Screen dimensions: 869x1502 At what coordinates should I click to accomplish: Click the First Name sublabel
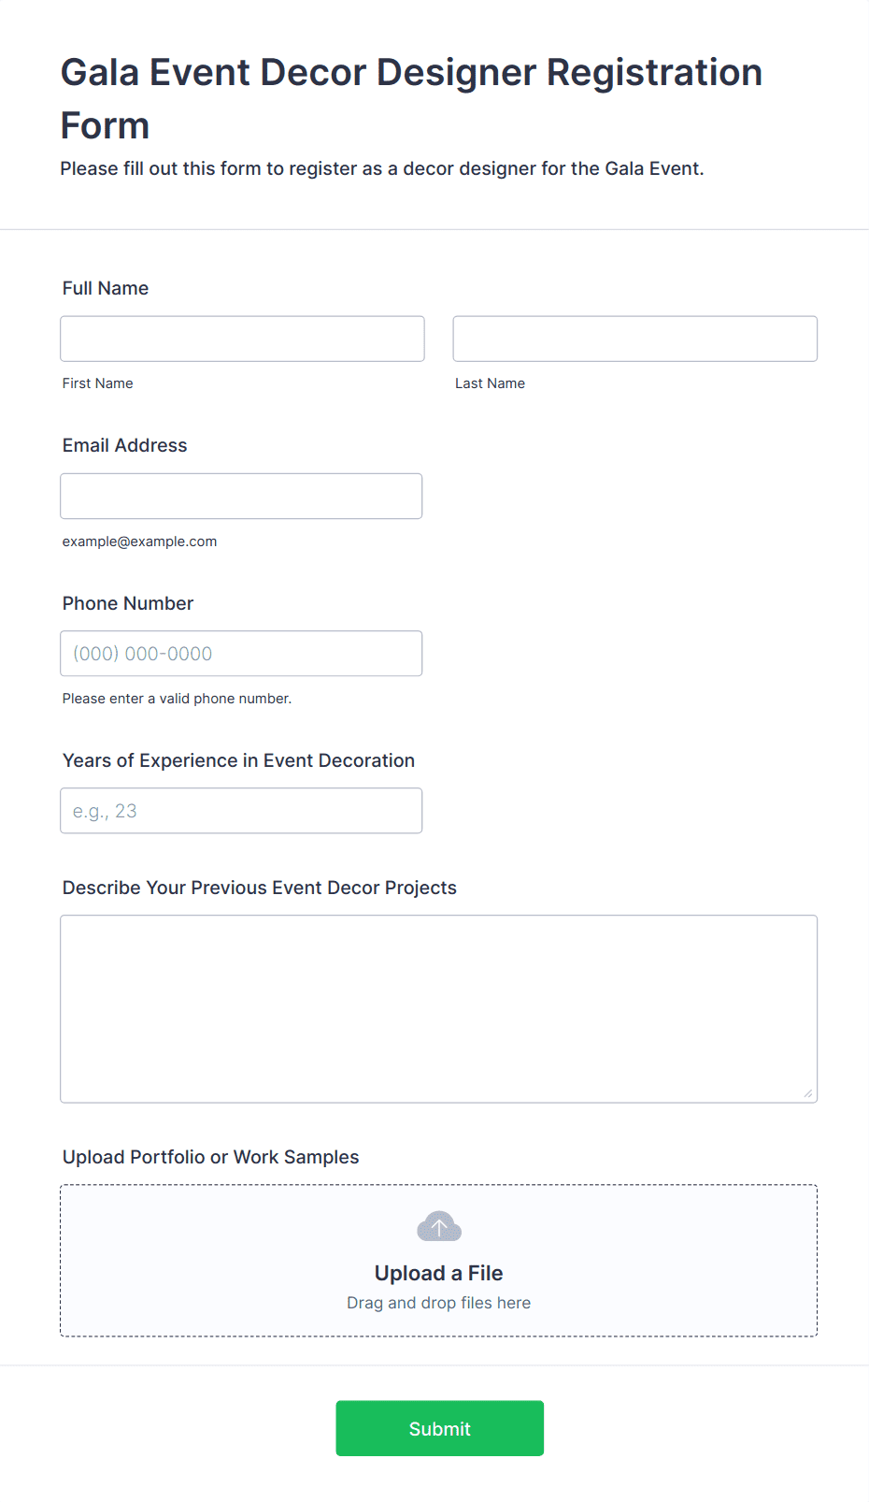[x=98, y=383]
